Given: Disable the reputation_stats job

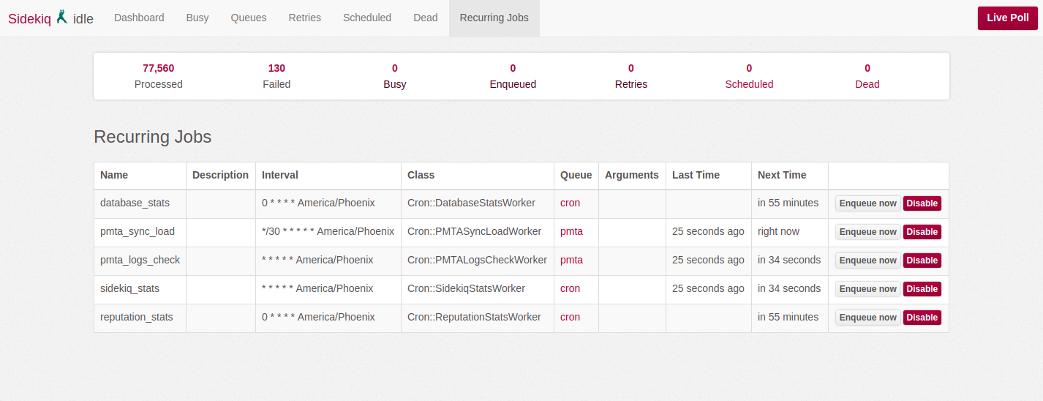Looking at the screenshot, I should [x=922, y=318].
